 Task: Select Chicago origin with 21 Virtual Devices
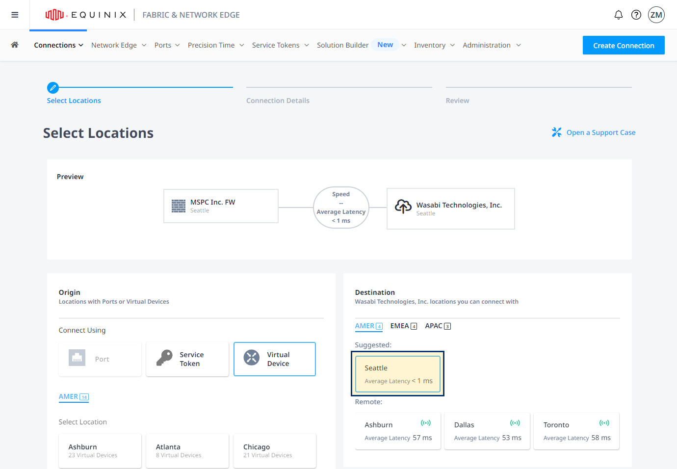(275, 451)
